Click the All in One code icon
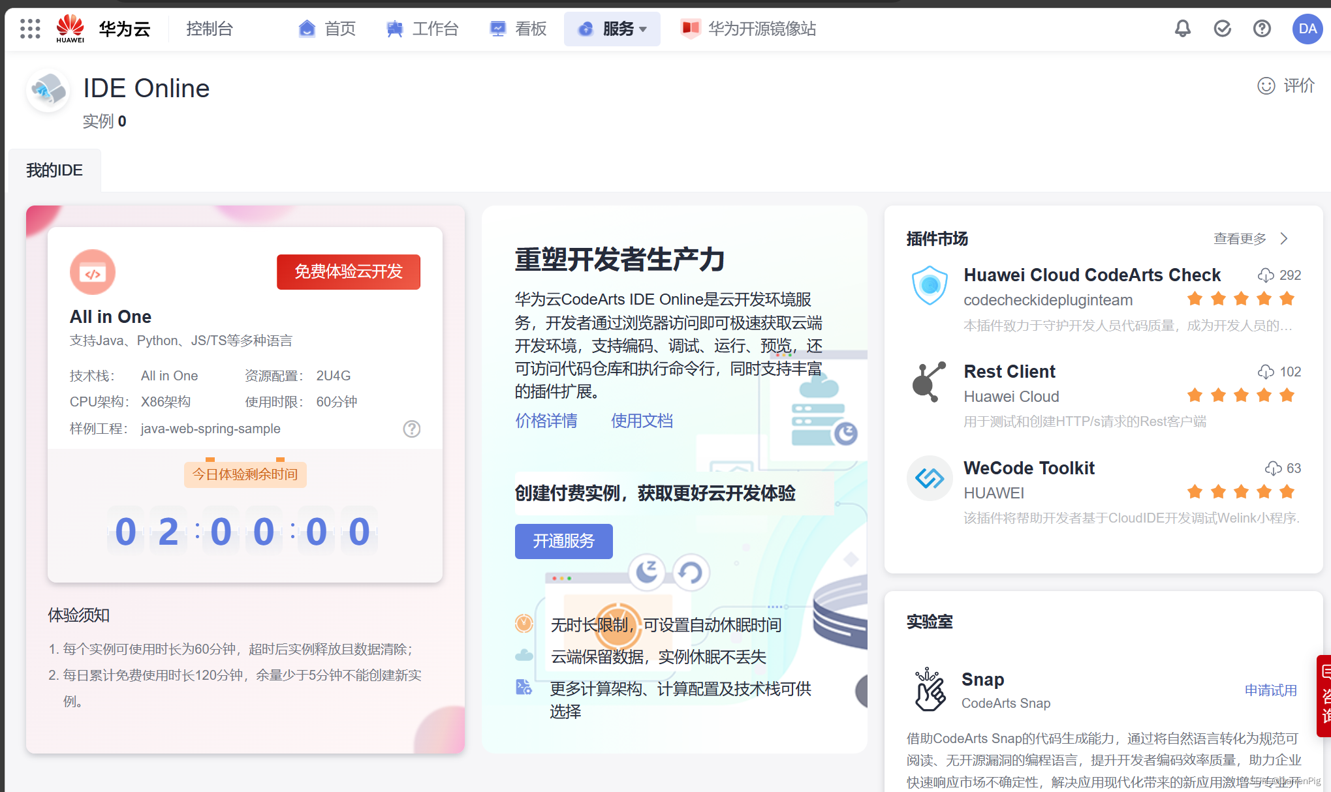1331x792 pixels. 93,272
